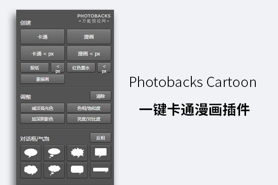
Task: Choose 卡通 < px option
Action: pos(43,54)
